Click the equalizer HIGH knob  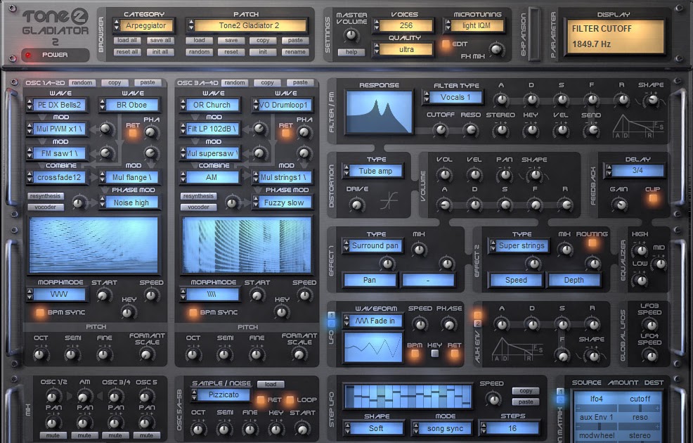pyautogui.click(x=640, y=250)
